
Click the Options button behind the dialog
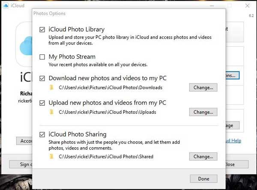point(233,75)
